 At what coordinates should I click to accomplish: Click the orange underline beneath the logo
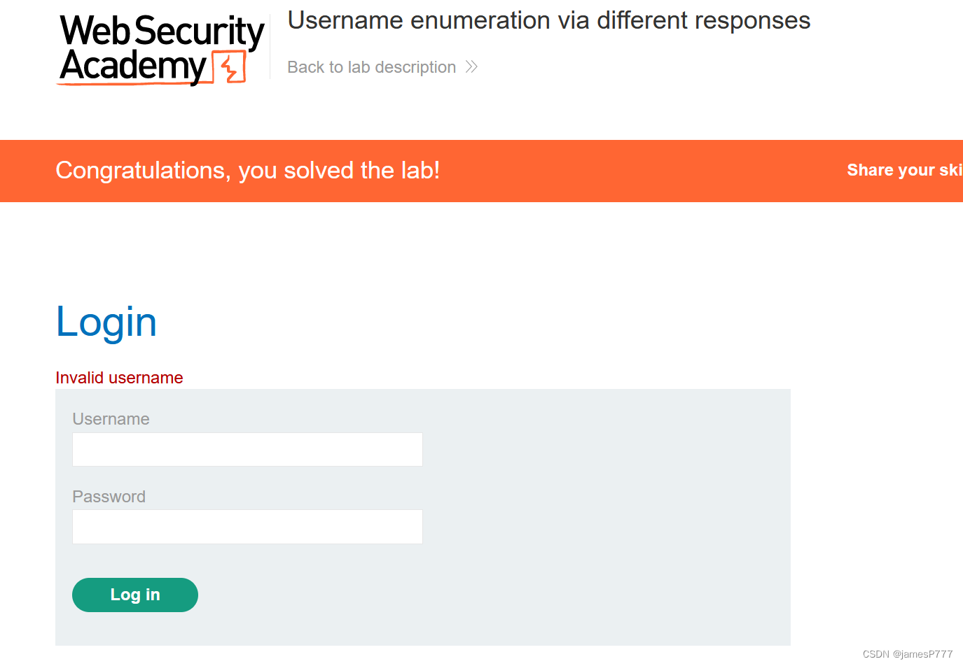coord(126,84)
